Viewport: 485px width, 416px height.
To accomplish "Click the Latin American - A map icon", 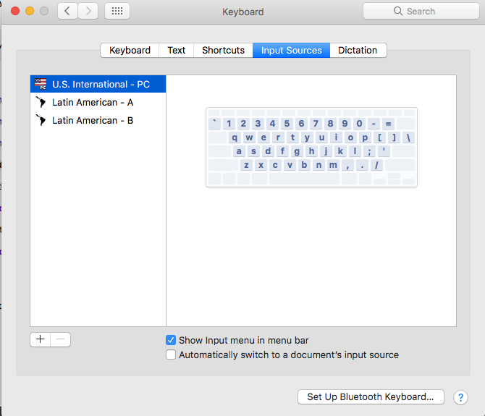I will click(x=41, y=102).
